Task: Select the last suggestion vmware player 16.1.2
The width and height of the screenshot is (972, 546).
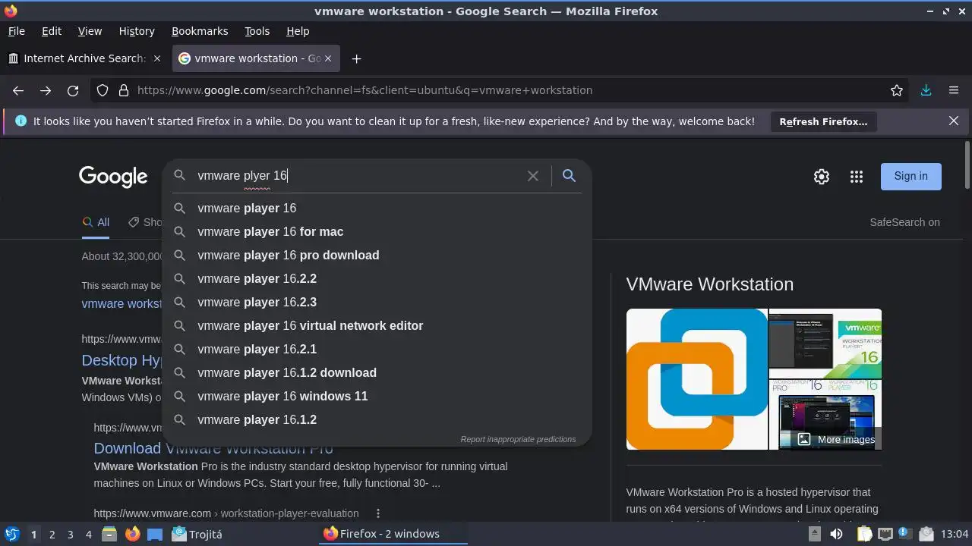Action: click(377, 419)
